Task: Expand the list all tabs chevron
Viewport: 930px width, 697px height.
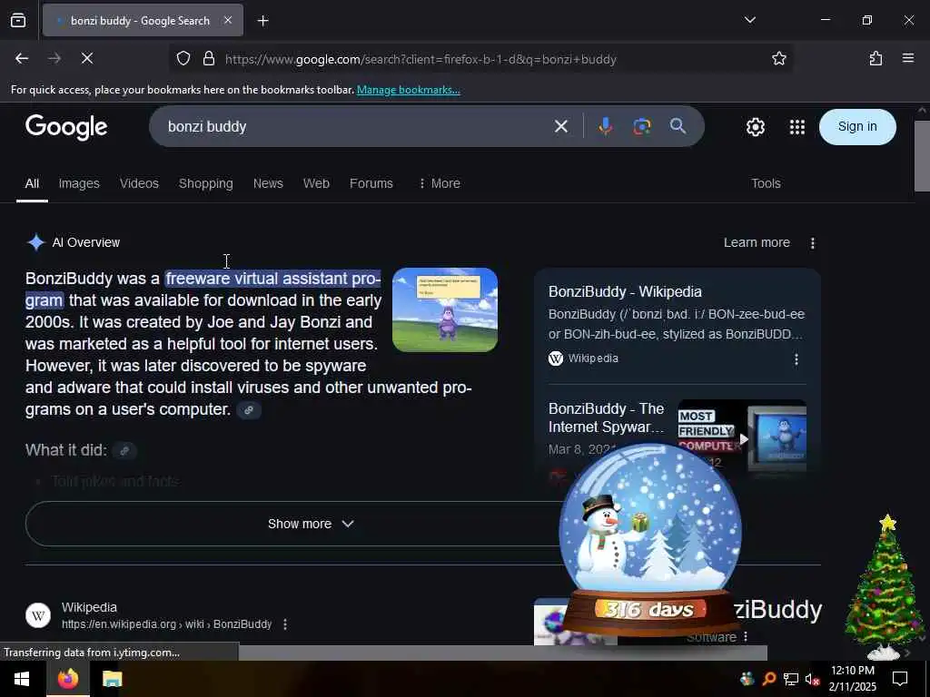Action: coord(749,20)
